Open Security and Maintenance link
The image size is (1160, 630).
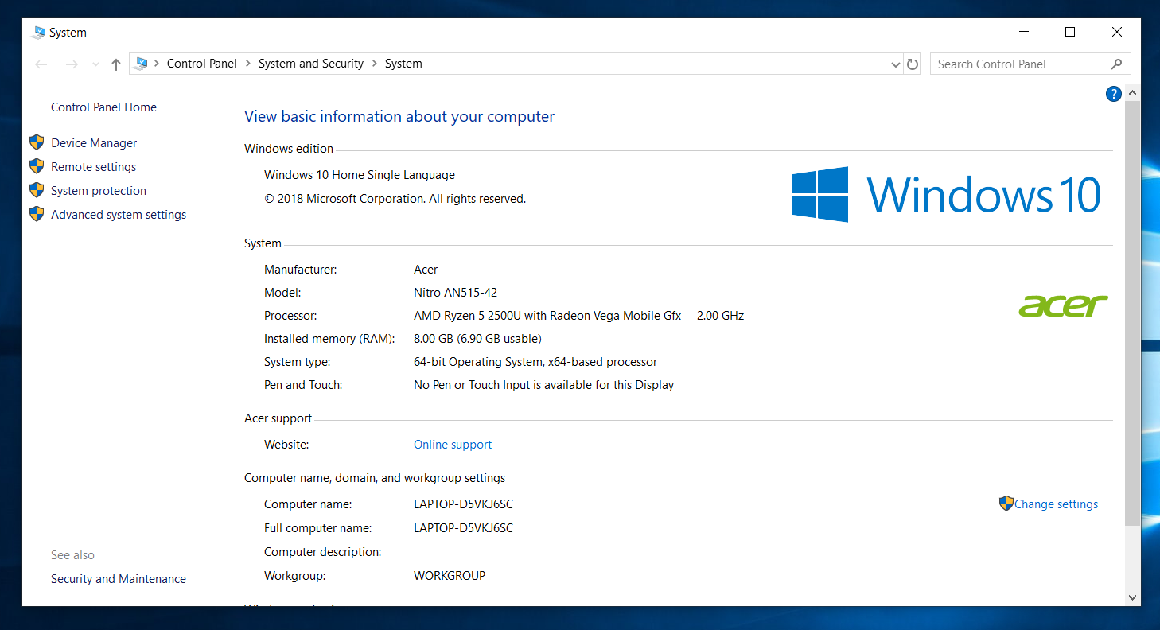119,579
